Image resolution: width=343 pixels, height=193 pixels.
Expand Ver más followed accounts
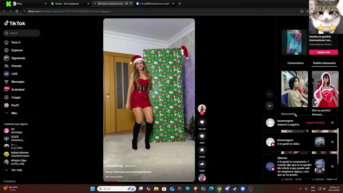pyautogui.click(x=13, y=170)
